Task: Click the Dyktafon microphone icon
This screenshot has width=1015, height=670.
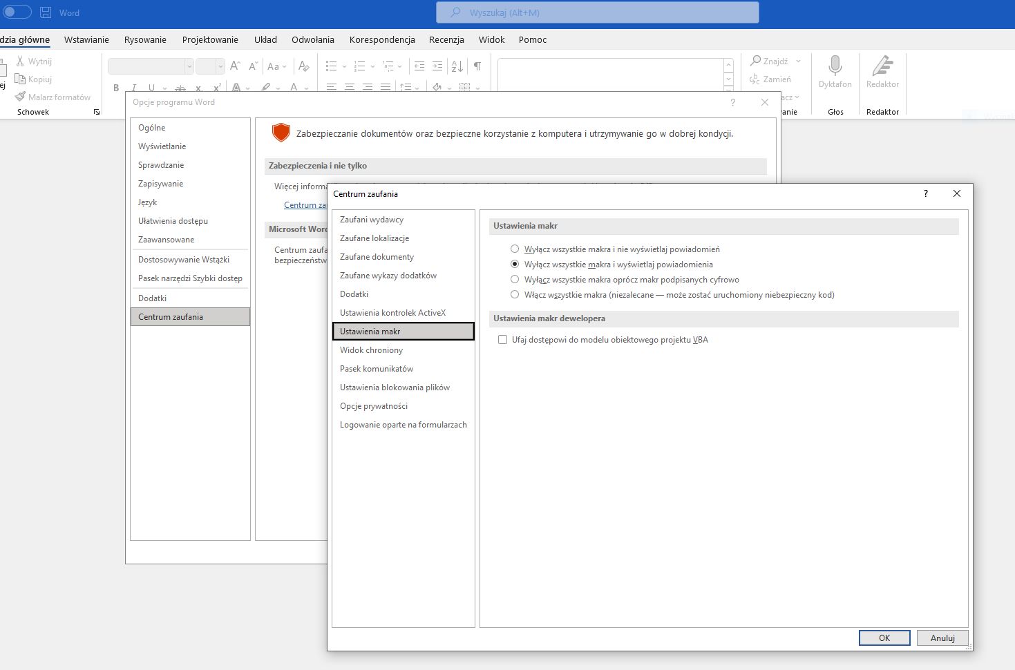Action: click(x=835, y=66)
